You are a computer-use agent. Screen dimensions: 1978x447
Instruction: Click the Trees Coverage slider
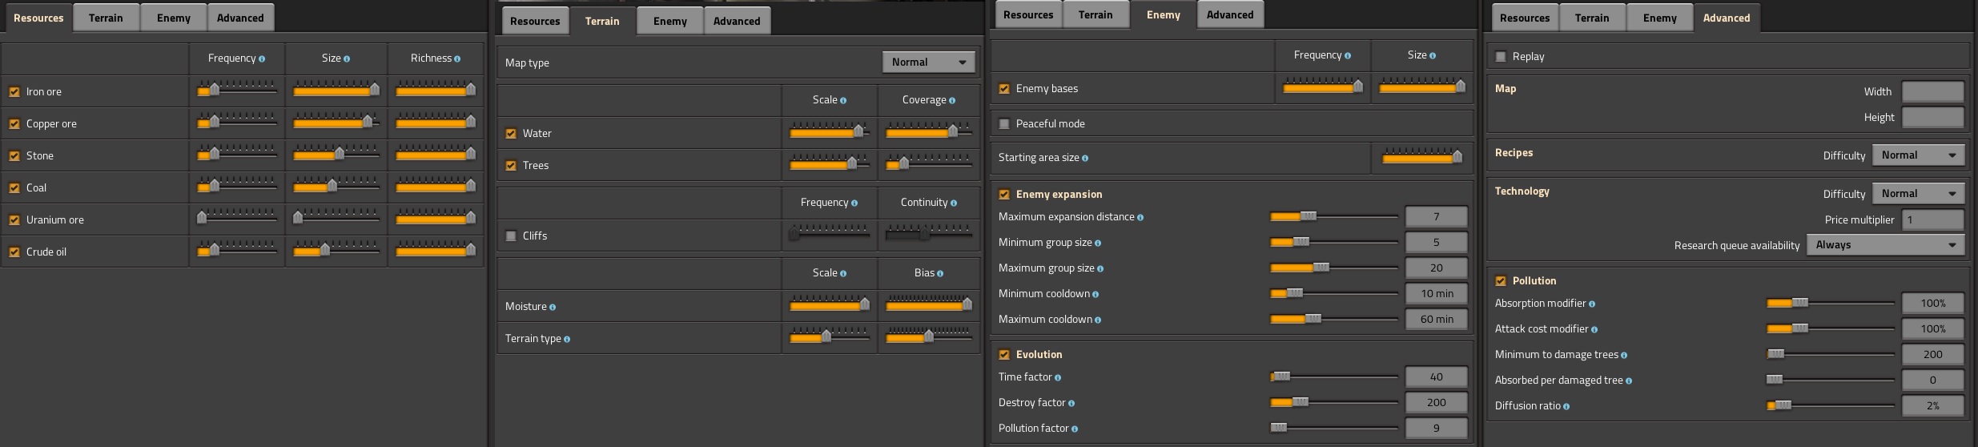pyautogui.click(x=929, y=163)
